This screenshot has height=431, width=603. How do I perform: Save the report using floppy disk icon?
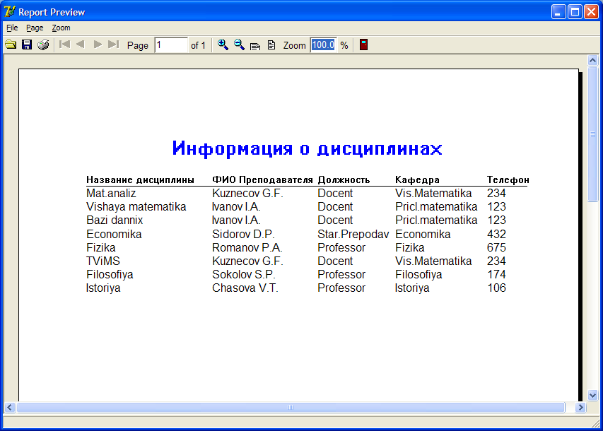27,45
